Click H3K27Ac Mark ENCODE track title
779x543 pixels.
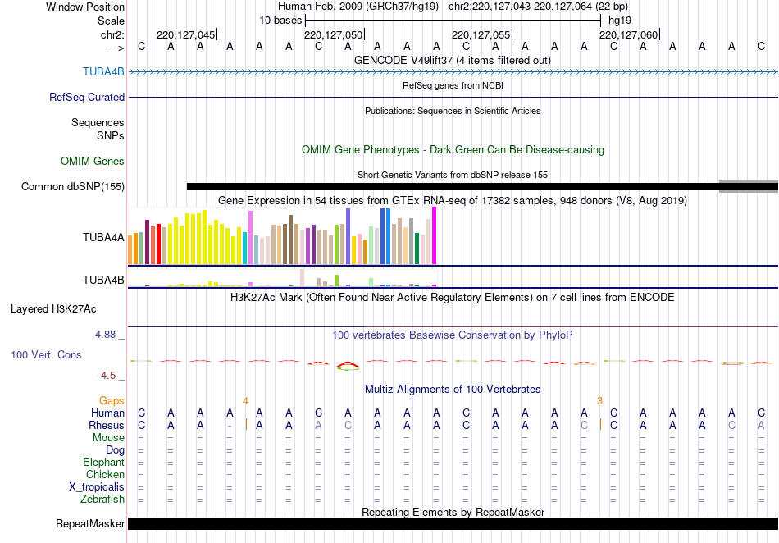(x=453, y=298)
